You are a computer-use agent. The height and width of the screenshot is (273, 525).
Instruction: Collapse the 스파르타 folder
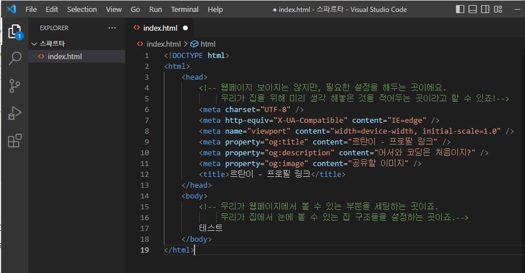pos(34,44)
